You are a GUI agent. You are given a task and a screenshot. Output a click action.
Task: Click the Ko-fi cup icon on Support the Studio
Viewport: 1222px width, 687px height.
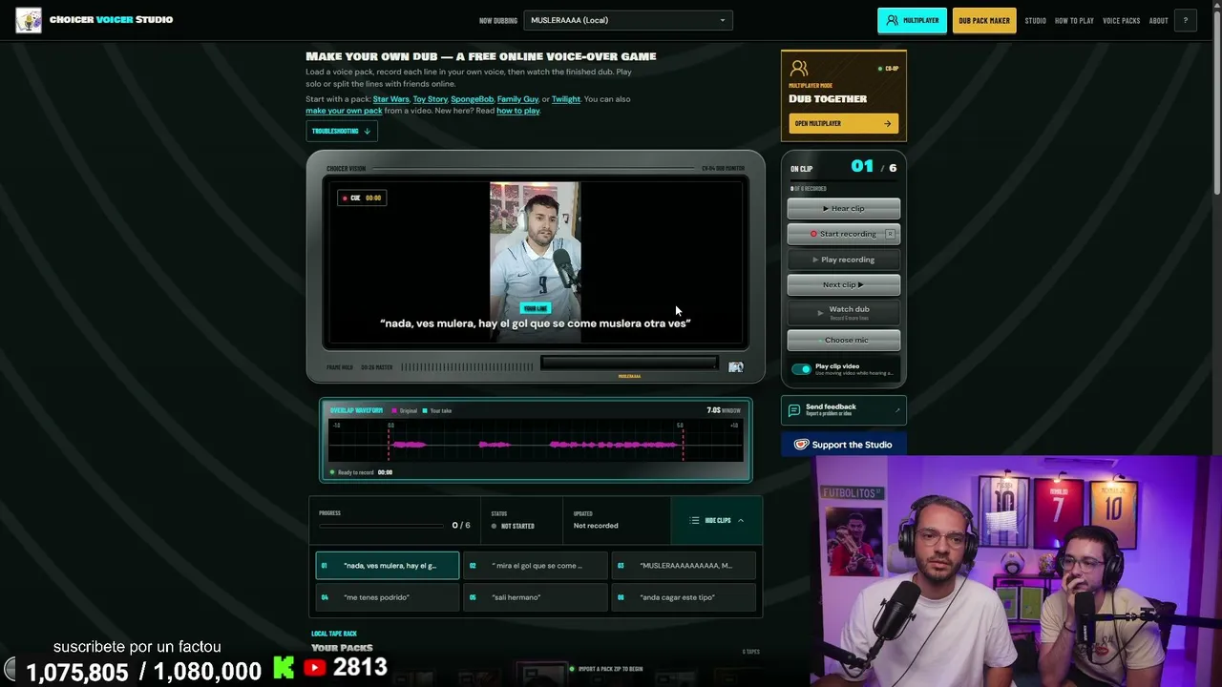point(802,445)
